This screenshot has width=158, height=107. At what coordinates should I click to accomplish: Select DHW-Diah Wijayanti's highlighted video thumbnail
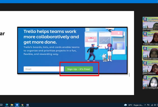pyautogui.click(x=150, y=53)
